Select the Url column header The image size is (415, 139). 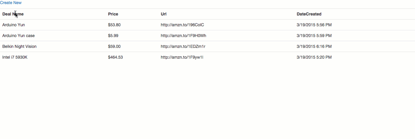click(164, 14)
